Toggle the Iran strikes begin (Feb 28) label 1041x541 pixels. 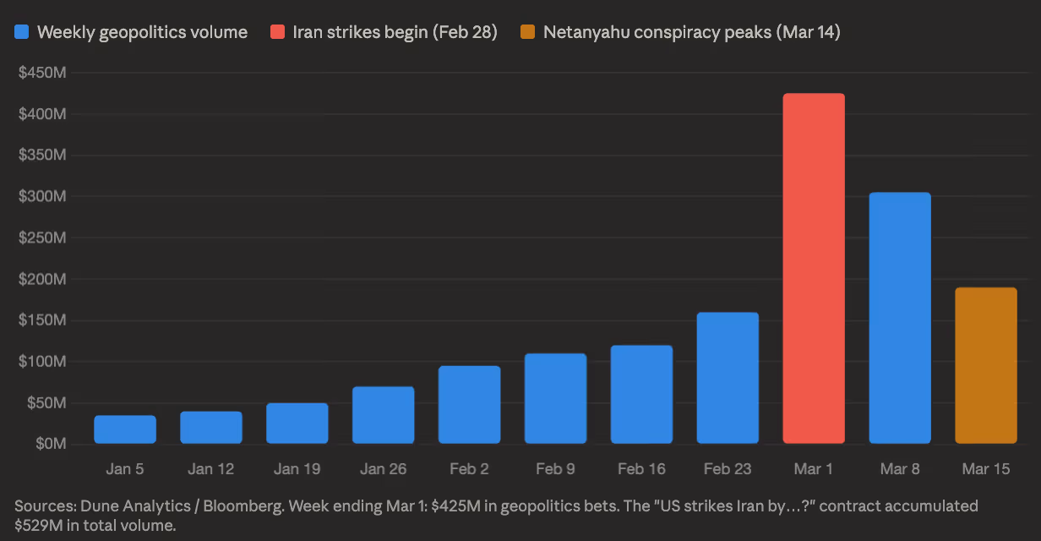pos(395,33)
